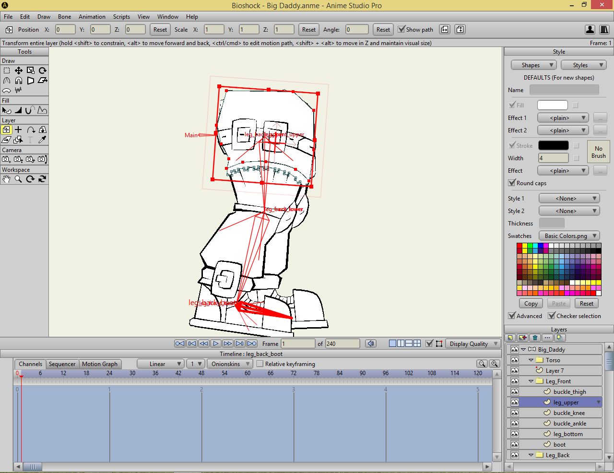Select the Magnet tool

[x=19, y=81]
